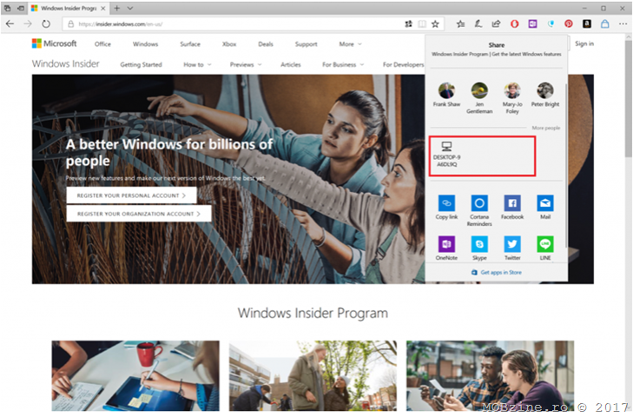
Task: Open the Getting Started link
Action: point(141,64)
